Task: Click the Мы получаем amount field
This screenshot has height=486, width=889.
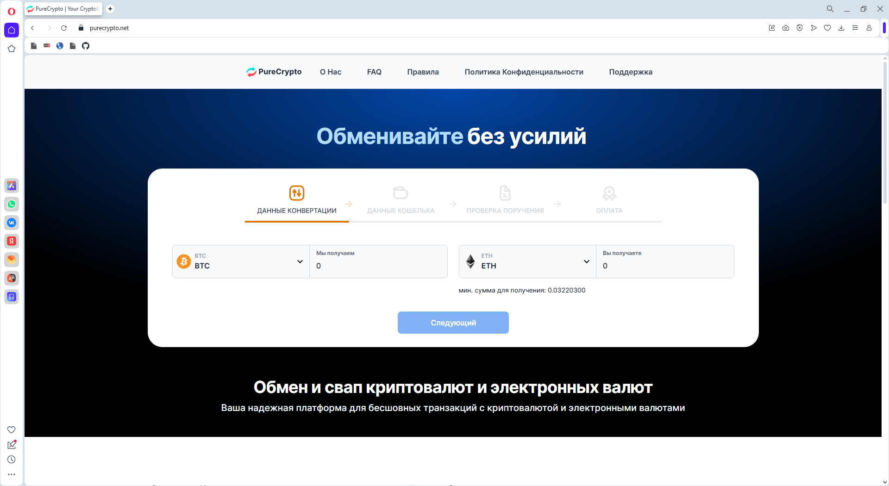Action: (378, 266)
